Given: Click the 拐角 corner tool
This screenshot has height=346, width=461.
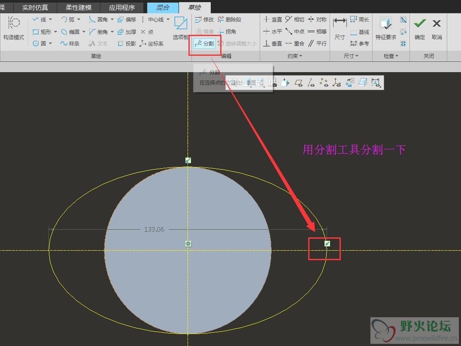Looking at the screenshot, I should (227, 31).
